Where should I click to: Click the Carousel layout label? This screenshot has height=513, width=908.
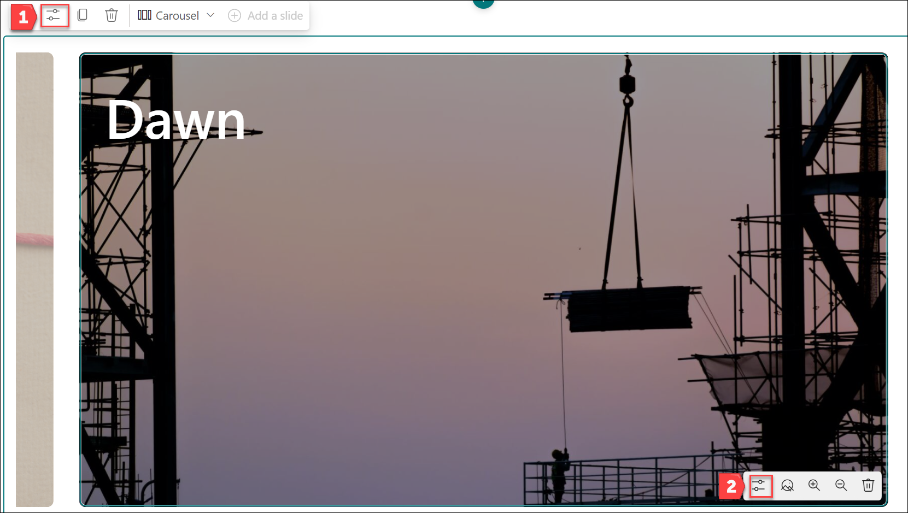coord(177,16)
